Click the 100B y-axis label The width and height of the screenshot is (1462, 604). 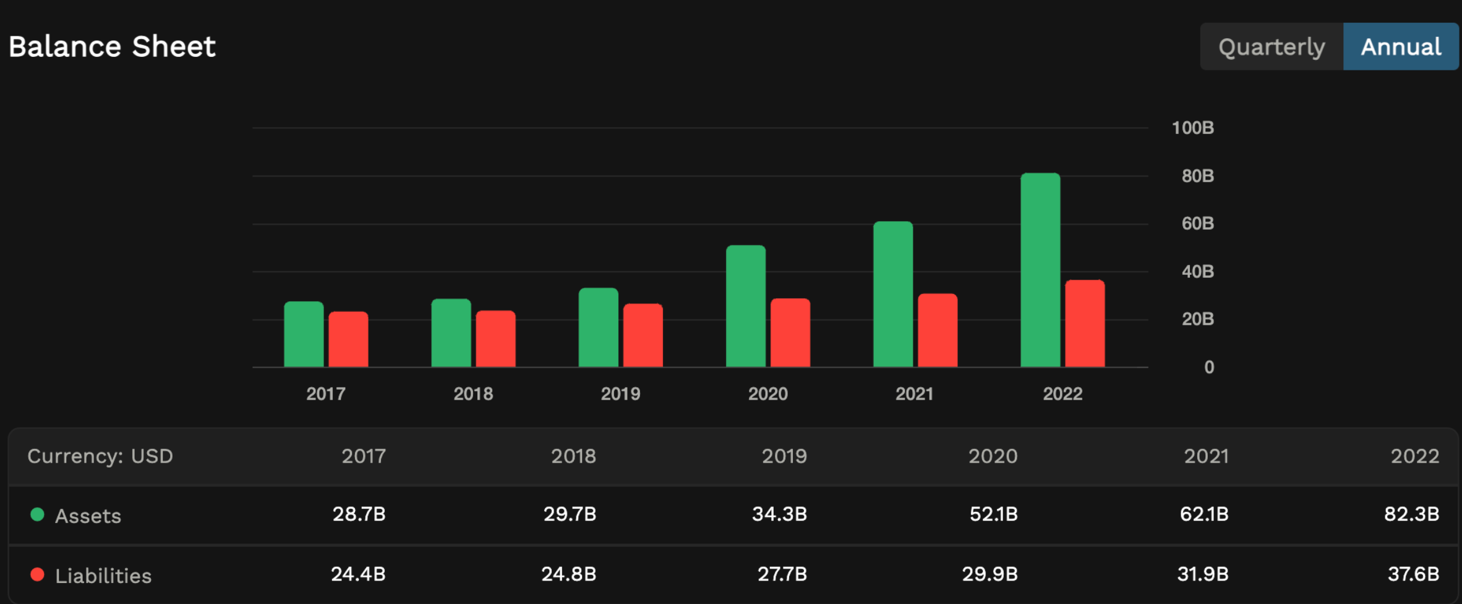click(x=1193, y=128)
